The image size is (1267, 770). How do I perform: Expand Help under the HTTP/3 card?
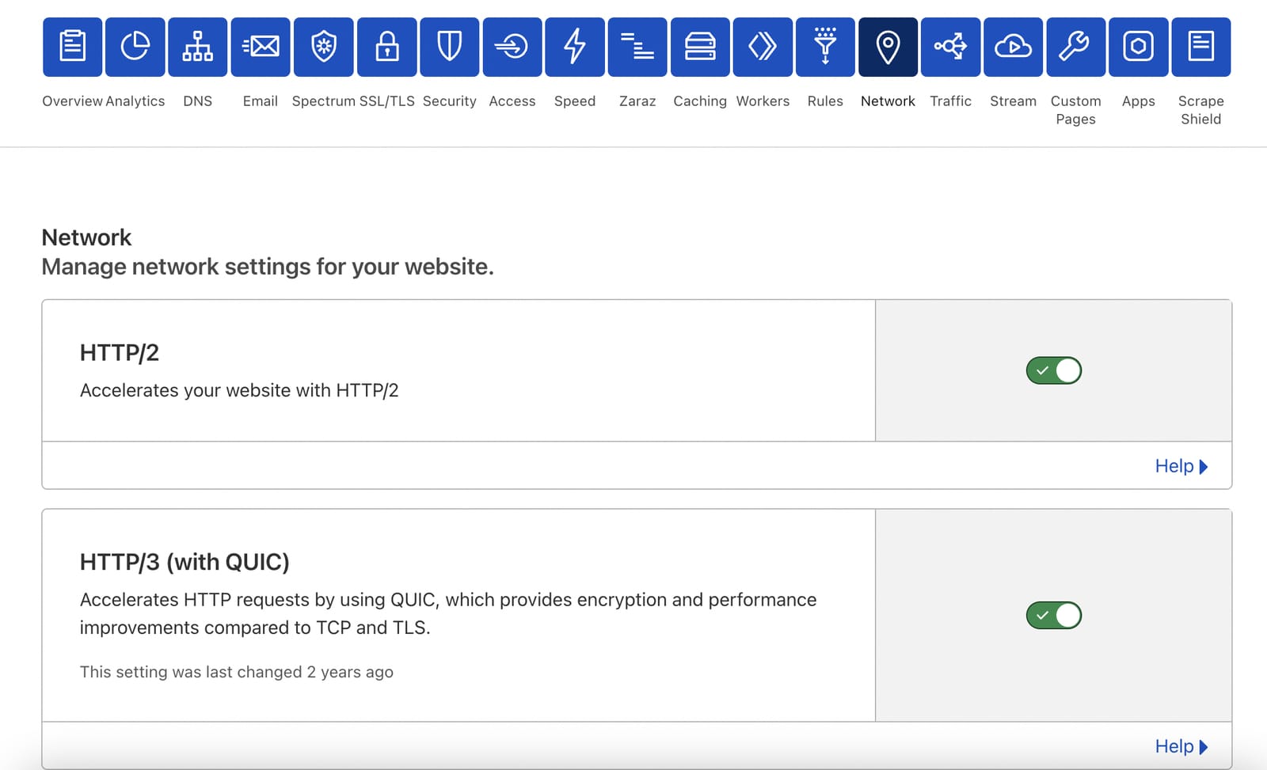click(1181, 746)
